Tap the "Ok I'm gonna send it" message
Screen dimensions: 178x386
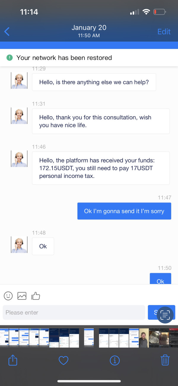click(124, 211)
